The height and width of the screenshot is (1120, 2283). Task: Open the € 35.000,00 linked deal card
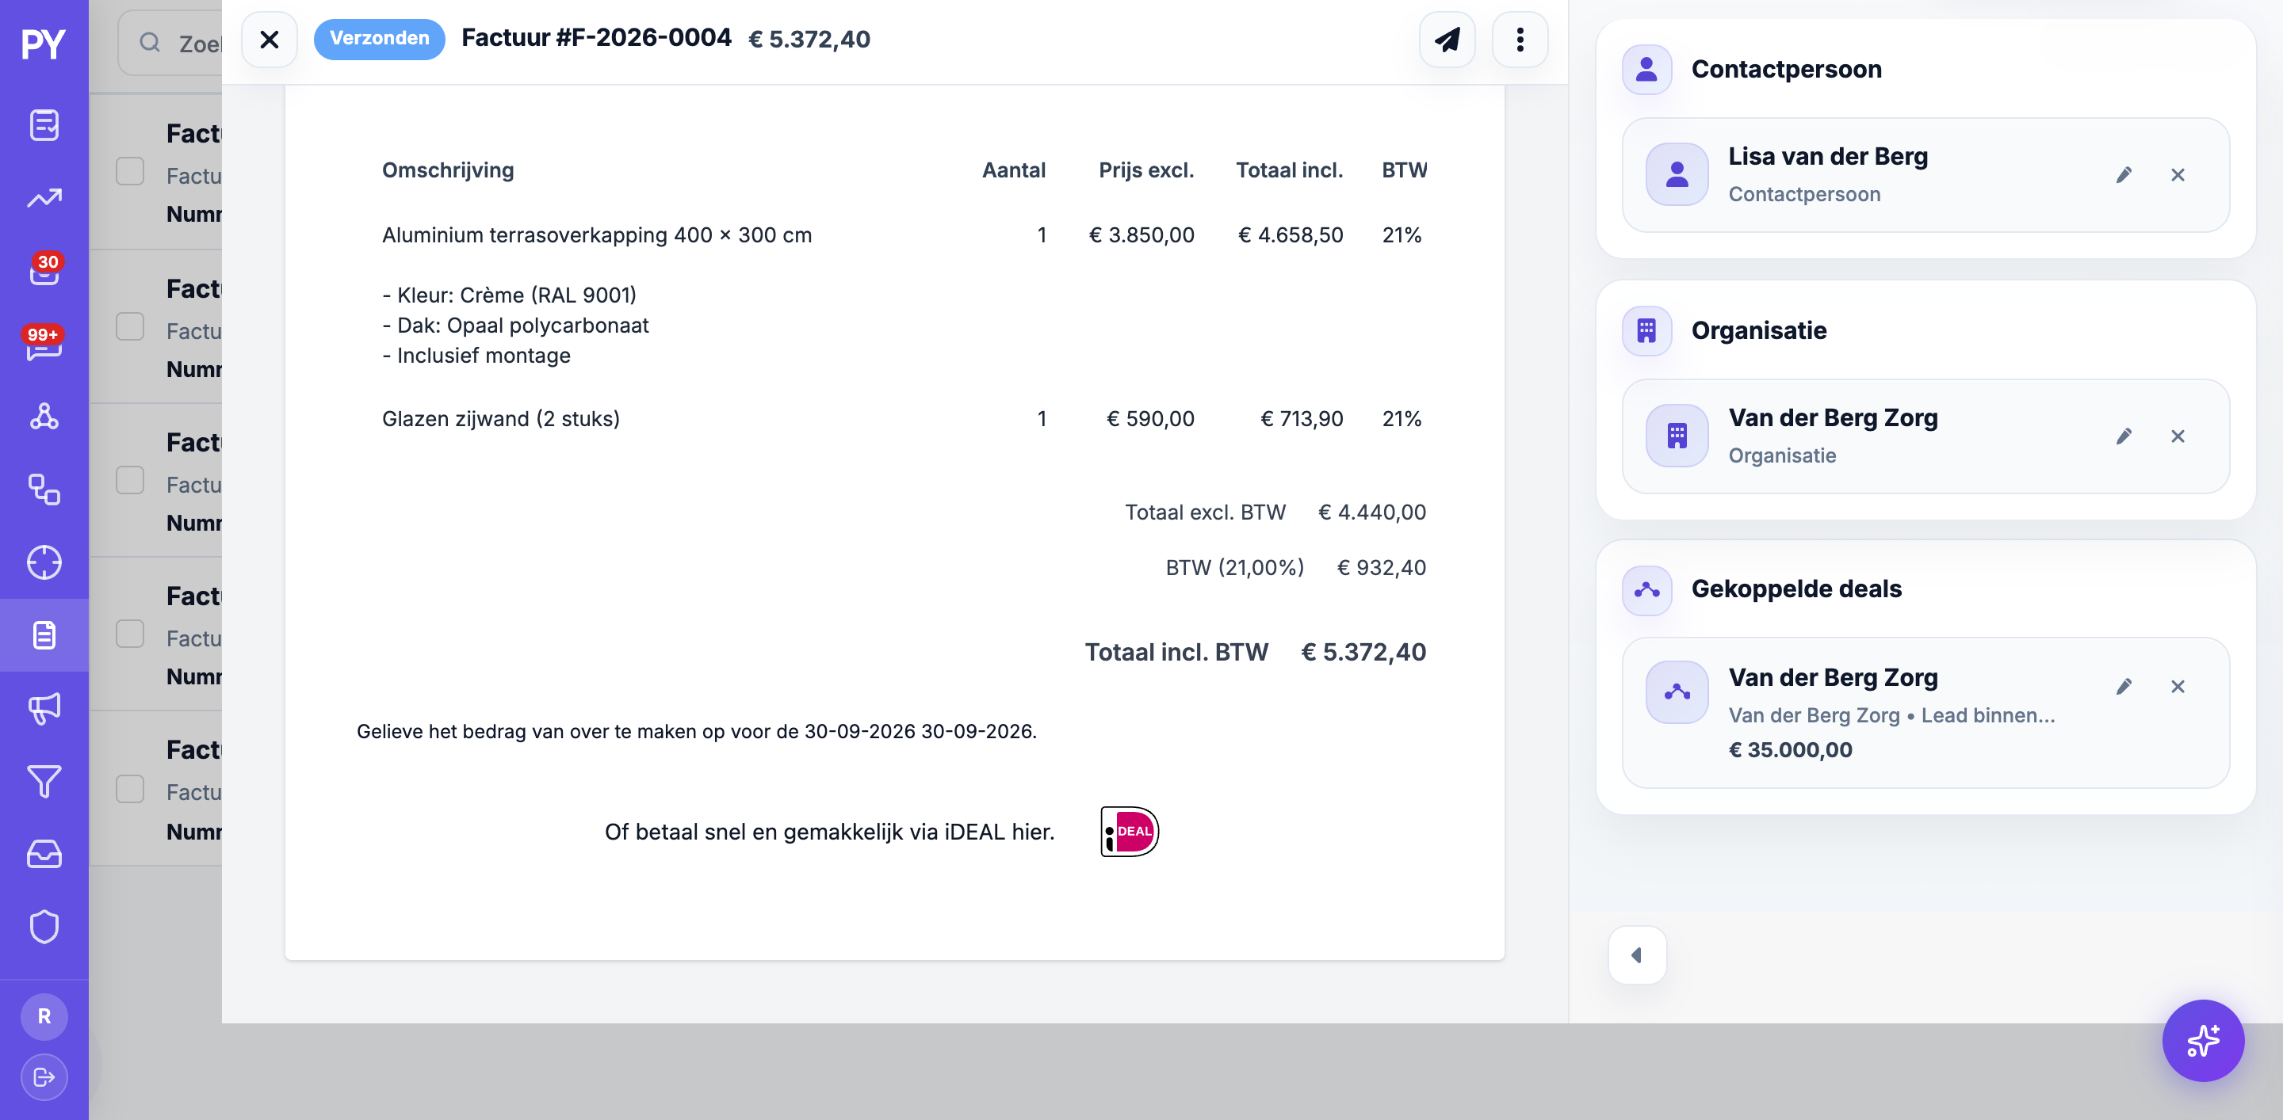tap(1925, 713)
